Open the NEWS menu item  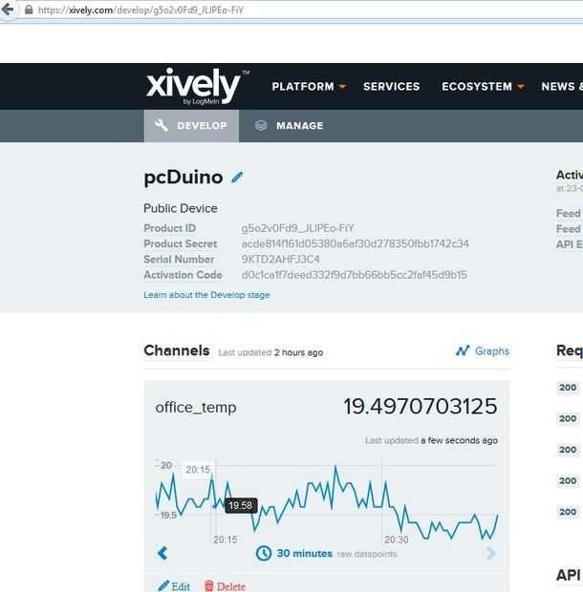pos(562,87)
